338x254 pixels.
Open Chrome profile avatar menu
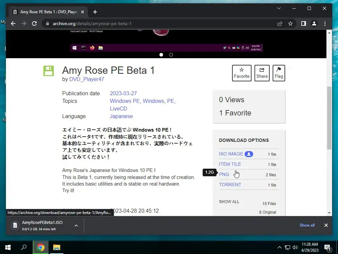[x=314, y=23]
